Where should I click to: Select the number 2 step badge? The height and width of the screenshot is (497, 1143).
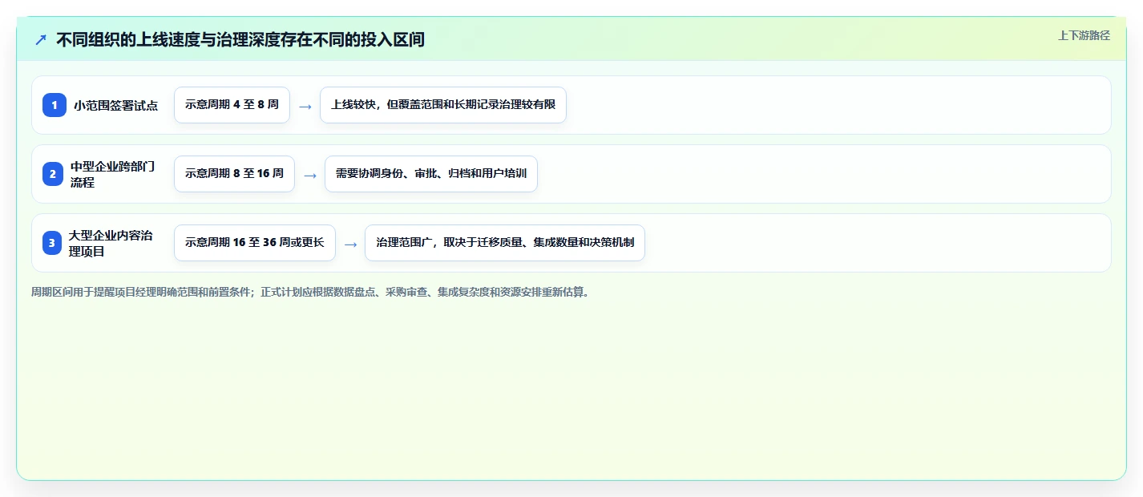point(53,174)
